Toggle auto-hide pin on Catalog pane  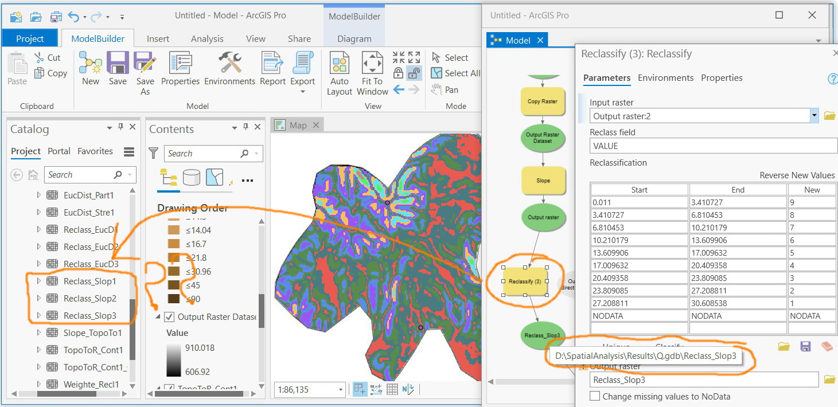pos(121,127)
